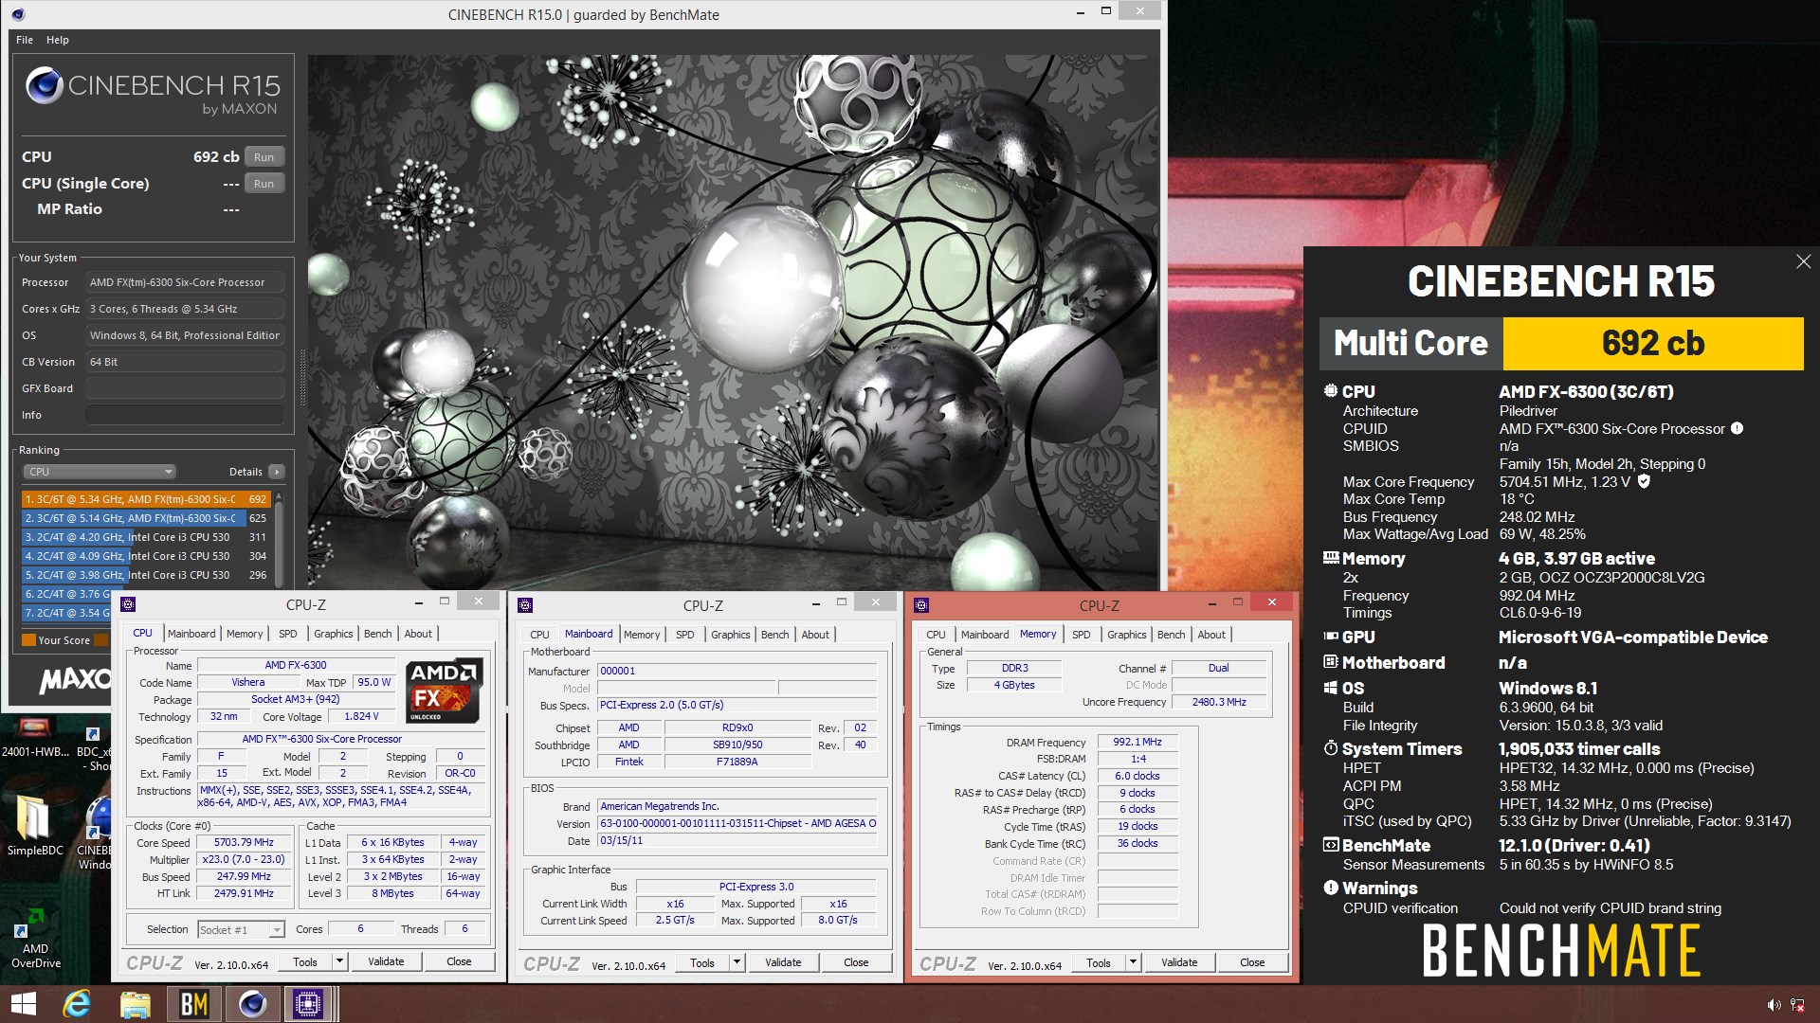Click the AMD FX Unlocked logo in CPU-Z
Viewport: 1820px width, 1023px height.
tap(445, 691)
